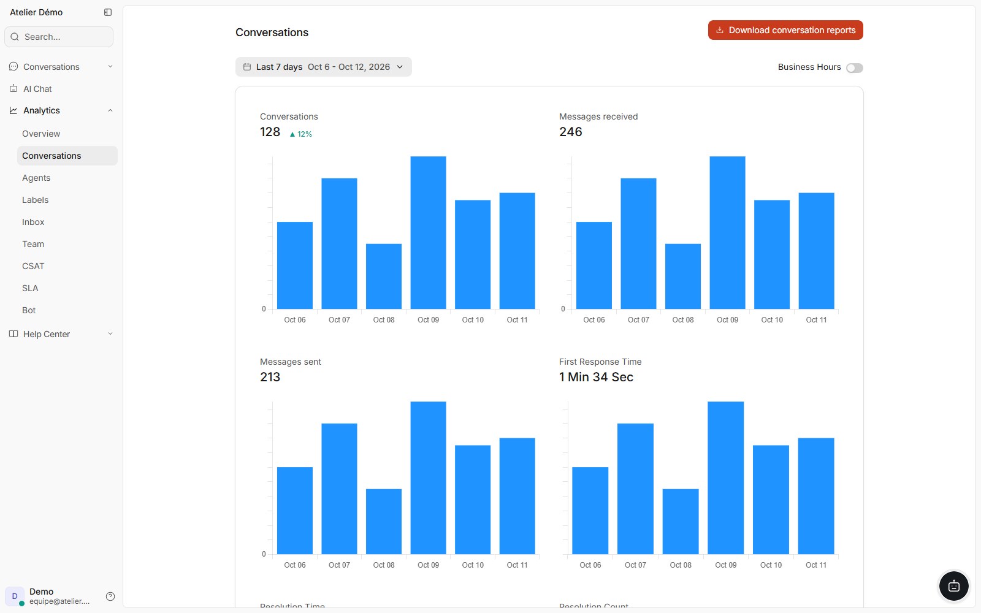Click the Analytics chart icon
981x613 pixels.
click(x=13, y=110)
